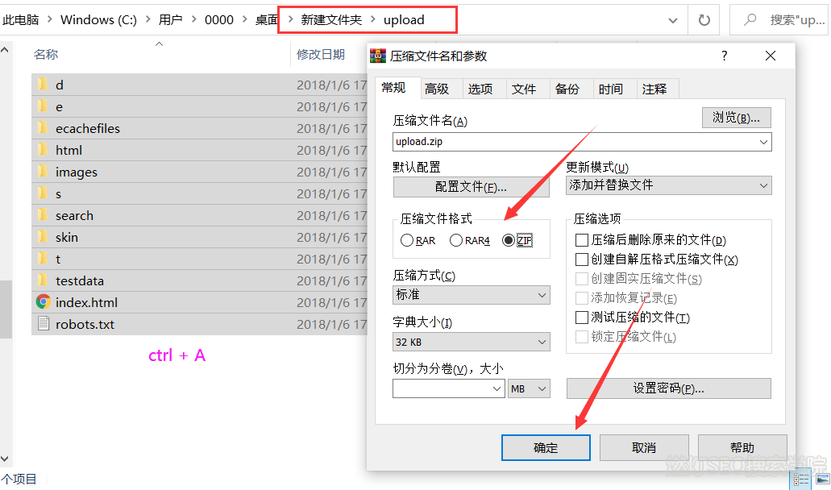Click the testdata folder icon
The height and width of the screenshot is (490, 831).
[43, 280]
